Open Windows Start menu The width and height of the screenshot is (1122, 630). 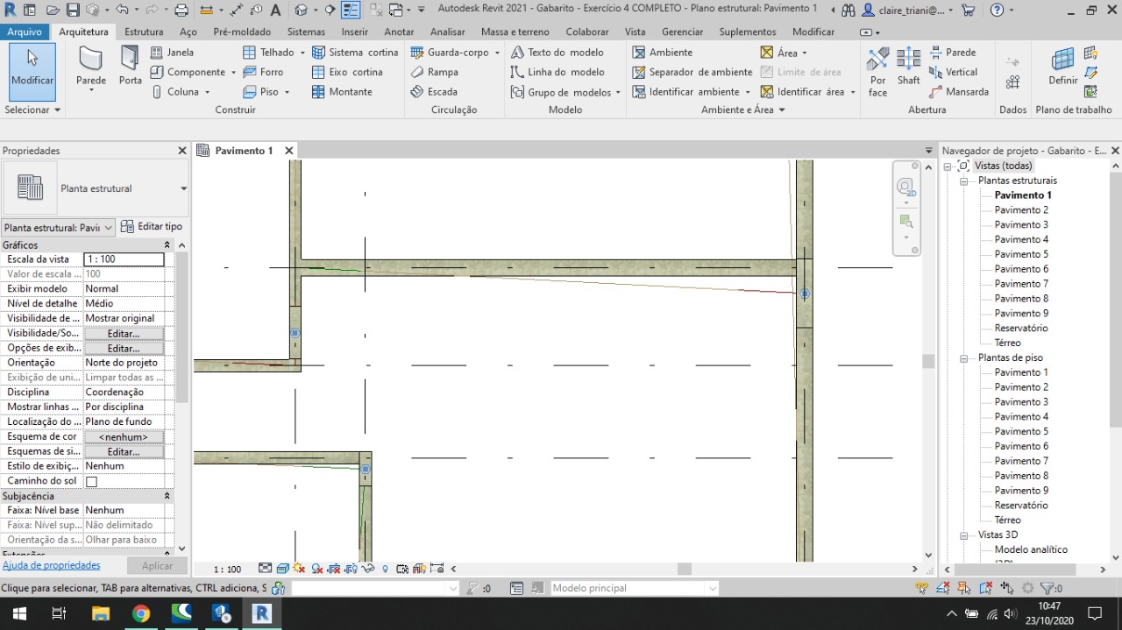[x=18, y=613]
